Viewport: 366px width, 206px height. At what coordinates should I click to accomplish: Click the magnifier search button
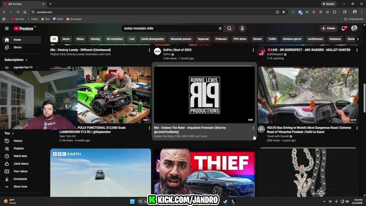pos(229,28)
